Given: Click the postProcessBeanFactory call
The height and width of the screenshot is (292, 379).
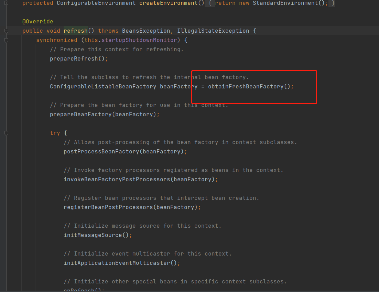Looking at the screenshot, I should (101, 152).
